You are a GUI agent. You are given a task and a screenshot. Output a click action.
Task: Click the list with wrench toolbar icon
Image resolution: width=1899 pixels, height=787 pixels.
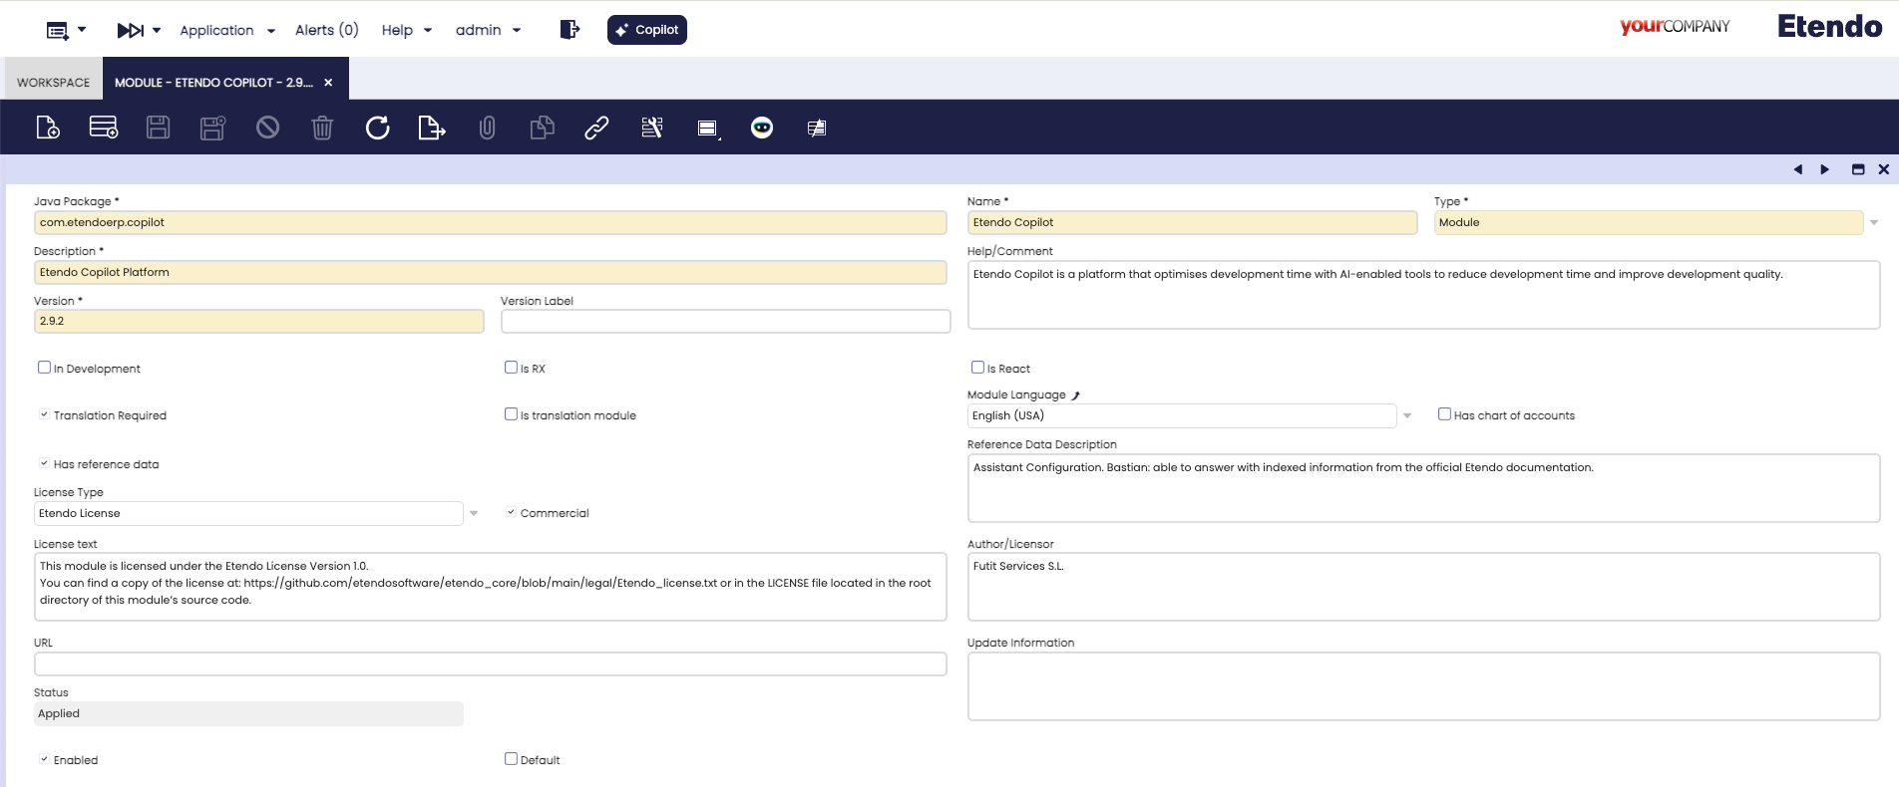(652, 128)
